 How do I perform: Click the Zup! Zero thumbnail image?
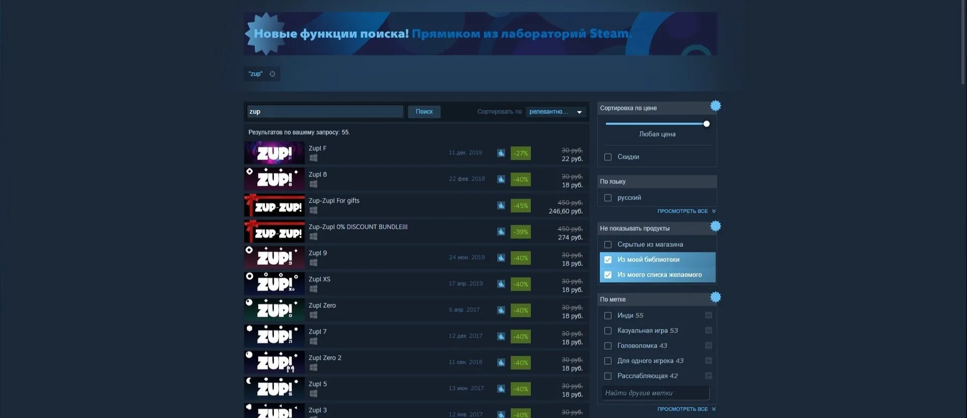[274, 310]
